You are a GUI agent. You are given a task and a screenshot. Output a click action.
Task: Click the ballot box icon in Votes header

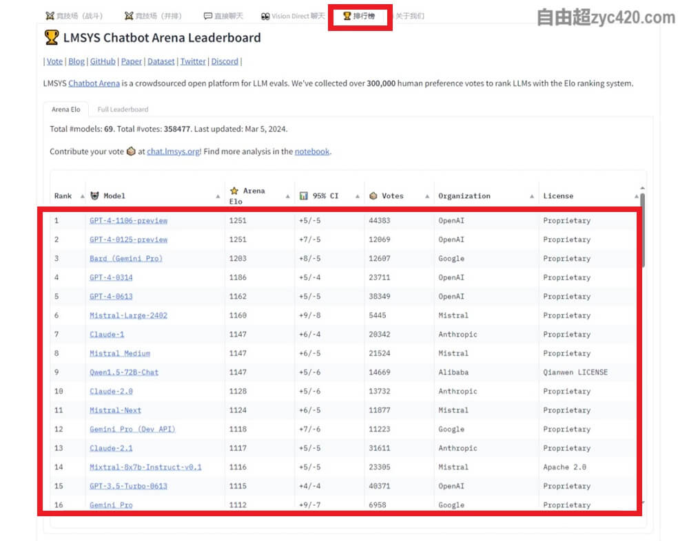point(373,196)
